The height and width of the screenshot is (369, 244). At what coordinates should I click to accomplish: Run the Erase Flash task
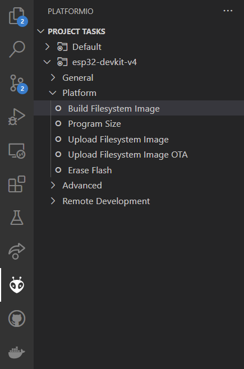[90, 170]
